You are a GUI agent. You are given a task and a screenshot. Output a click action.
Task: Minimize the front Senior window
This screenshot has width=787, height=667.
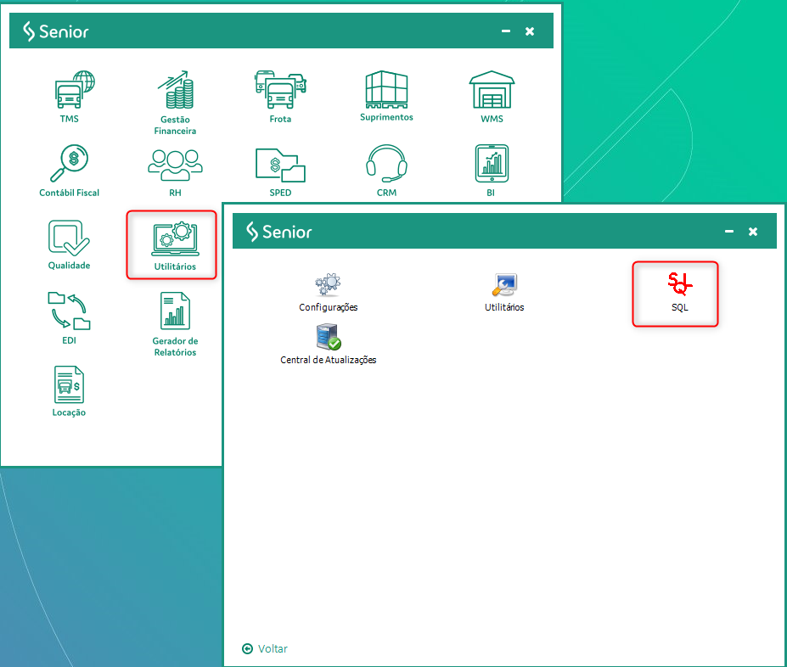729,232
